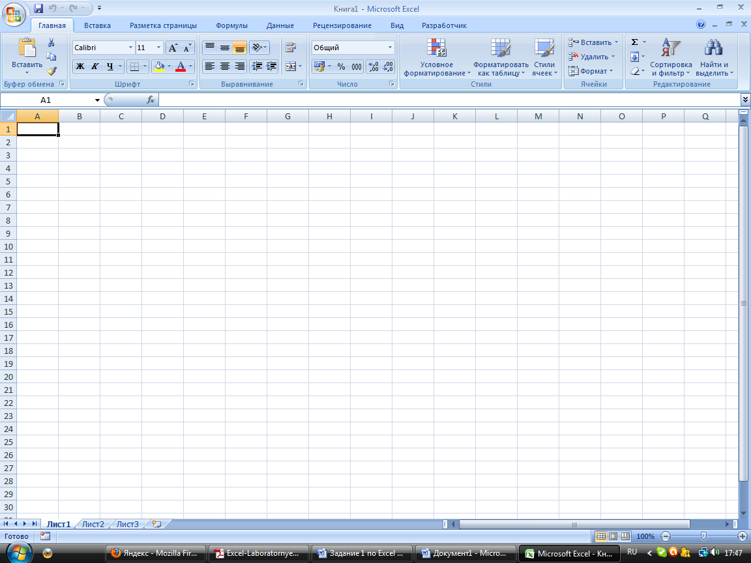Apply the thousands separator 000 format
This screenshot has height=563, width=751.
[357, 66]
